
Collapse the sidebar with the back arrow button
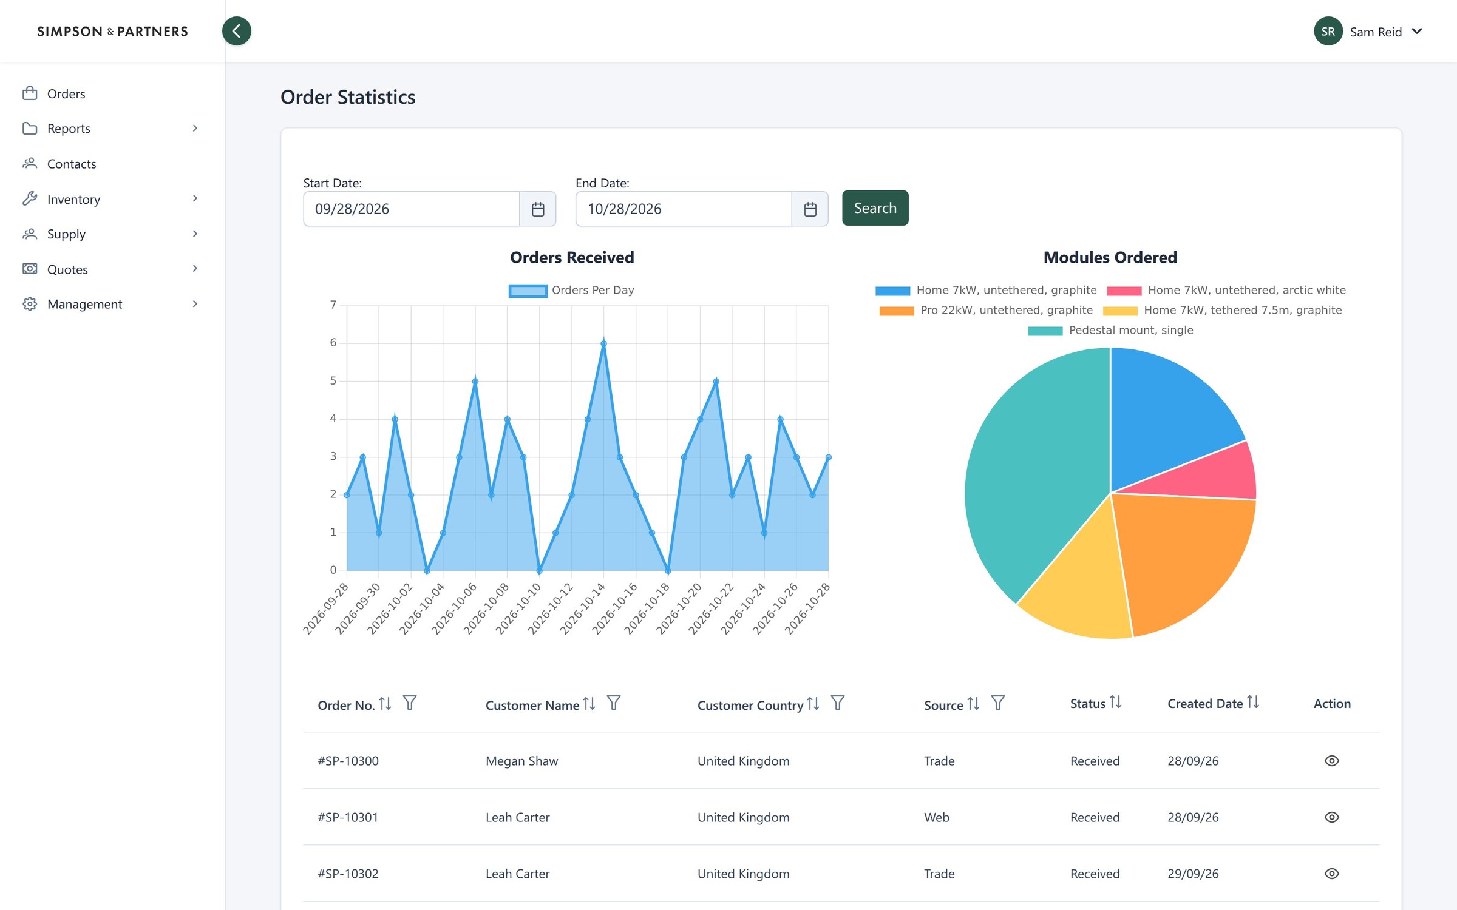pyautogui.click(x=237, y=31)
